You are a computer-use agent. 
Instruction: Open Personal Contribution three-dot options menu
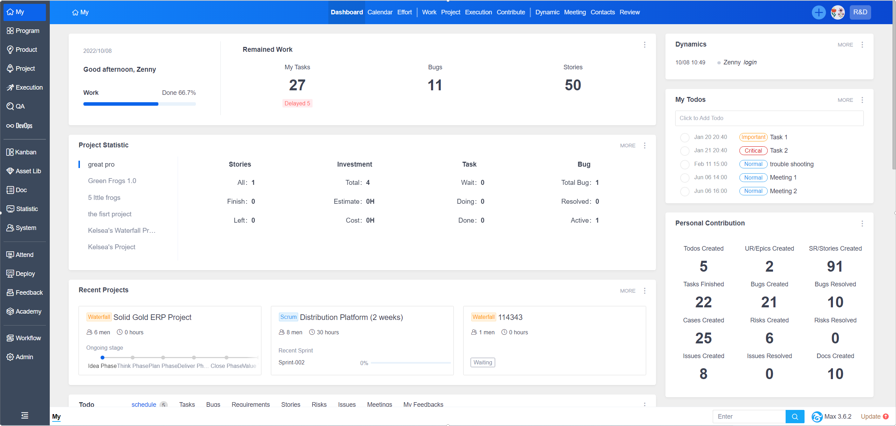click(862, 223)
